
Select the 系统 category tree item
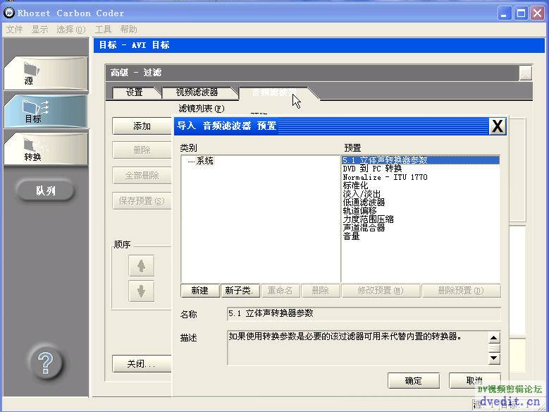coord(205,161)
